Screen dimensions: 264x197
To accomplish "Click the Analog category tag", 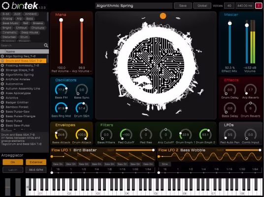I will (x=7, y=19).
